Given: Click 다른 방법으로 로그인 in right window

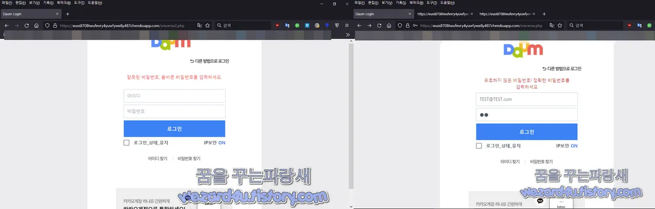Looking at the screenshot, I should click(562, 68).
